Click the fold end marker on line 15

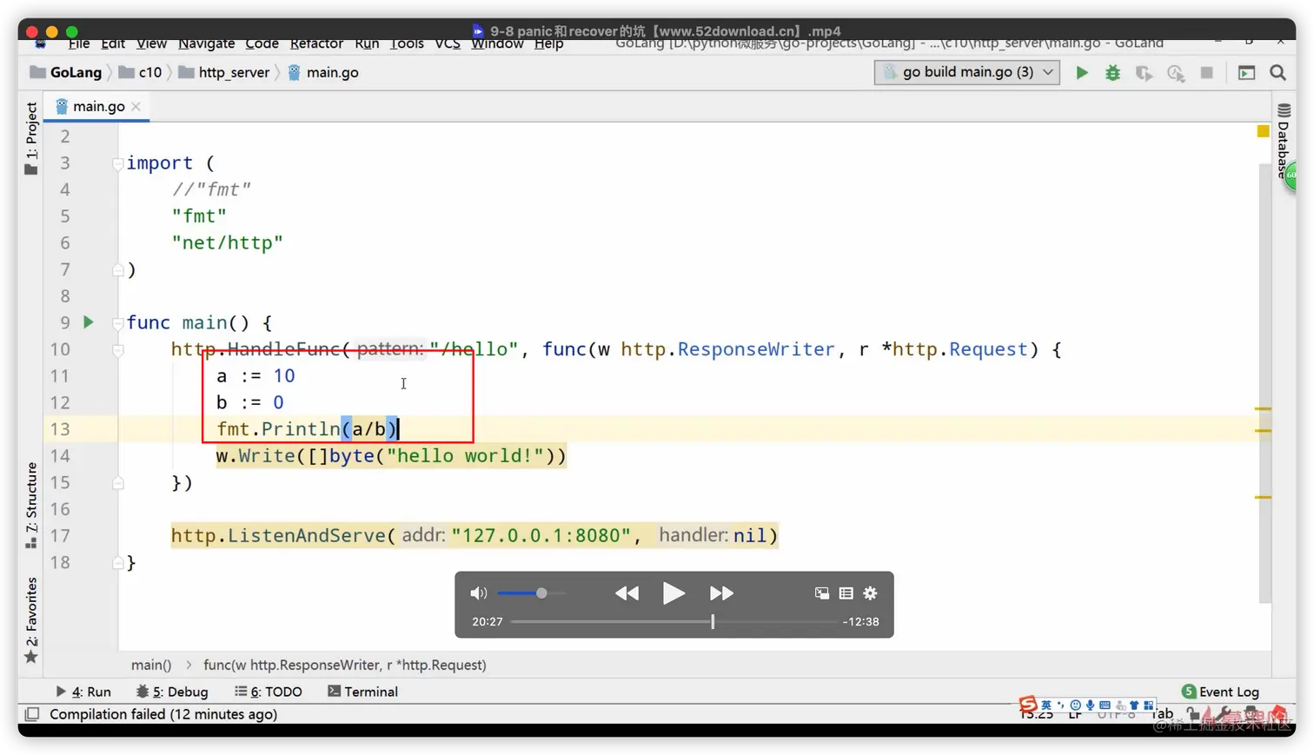[117, 483]
